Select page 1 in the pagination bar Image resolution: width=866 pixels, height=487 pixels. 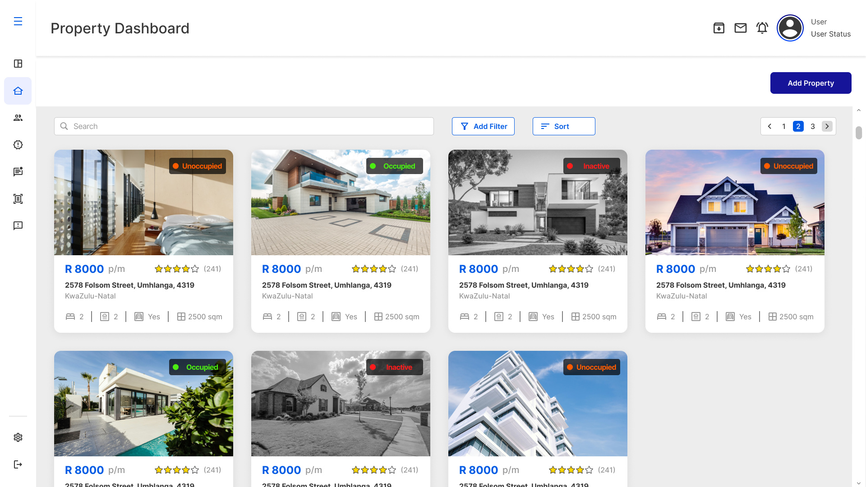pyautogui.click(x=784, y=126)
